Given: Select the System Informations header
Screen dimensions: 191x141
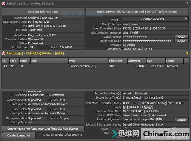Looking at the screenshot, I should (43, 12).
